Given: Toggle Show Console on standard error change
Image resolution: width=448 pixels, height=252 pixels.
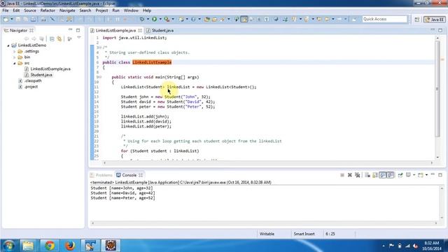Looking at the screenshot, I should [x=391, y=175].
